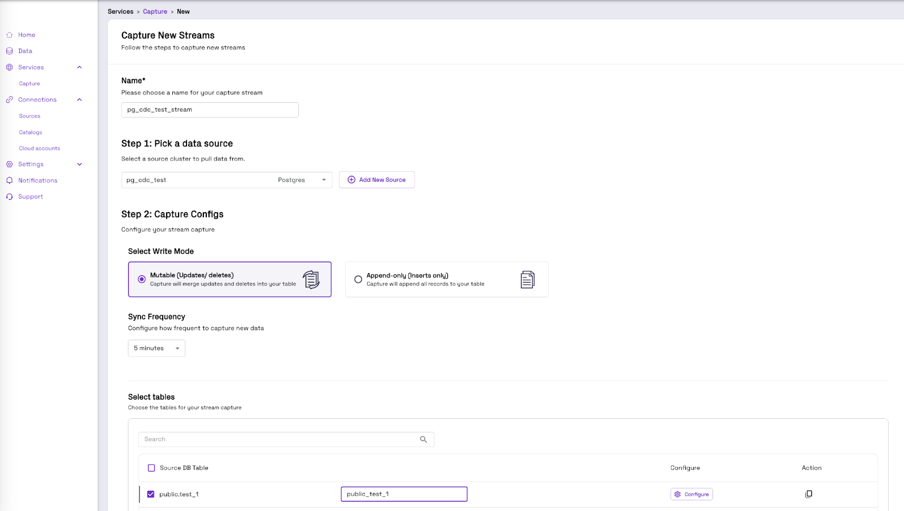
Task: Click the copy icon in Action column
Action: click(809, 494)
